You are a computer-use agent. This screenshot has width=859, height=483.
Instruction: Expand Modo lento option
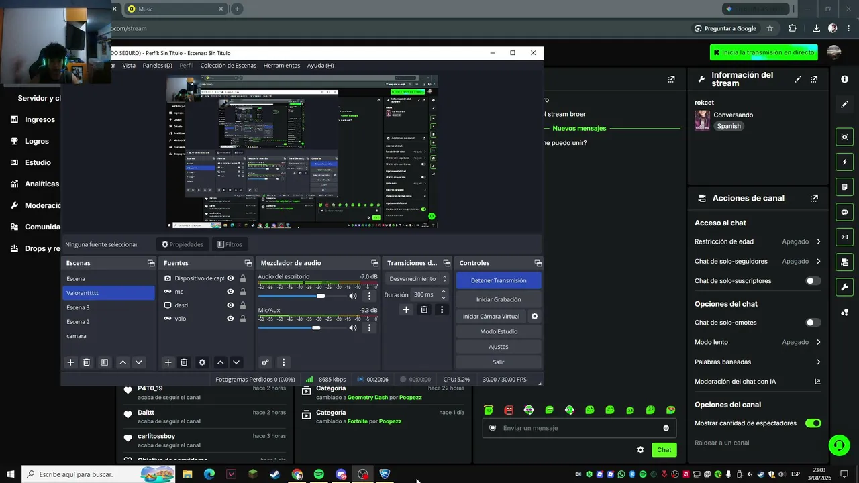(819, 342)
